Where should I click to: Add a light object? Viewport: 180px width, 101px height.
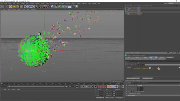pyautogui.click(x=77, y=6)
